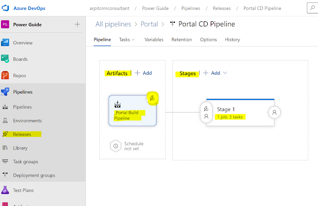The image size is (318, 206).
Task: Open Library in the sidebar
Action: point(20,148)
